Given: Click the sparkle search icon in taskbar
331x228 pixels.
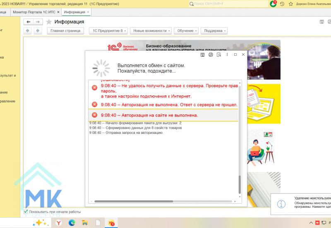Looking at the screenshot, I should (x=41, y=223).
